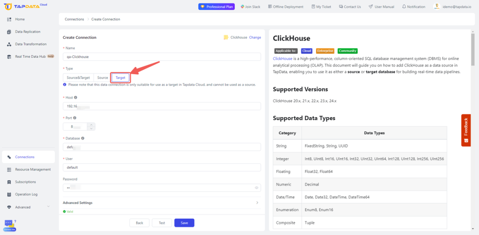
Task: Select the Source type option
Action: coord(102,78)
